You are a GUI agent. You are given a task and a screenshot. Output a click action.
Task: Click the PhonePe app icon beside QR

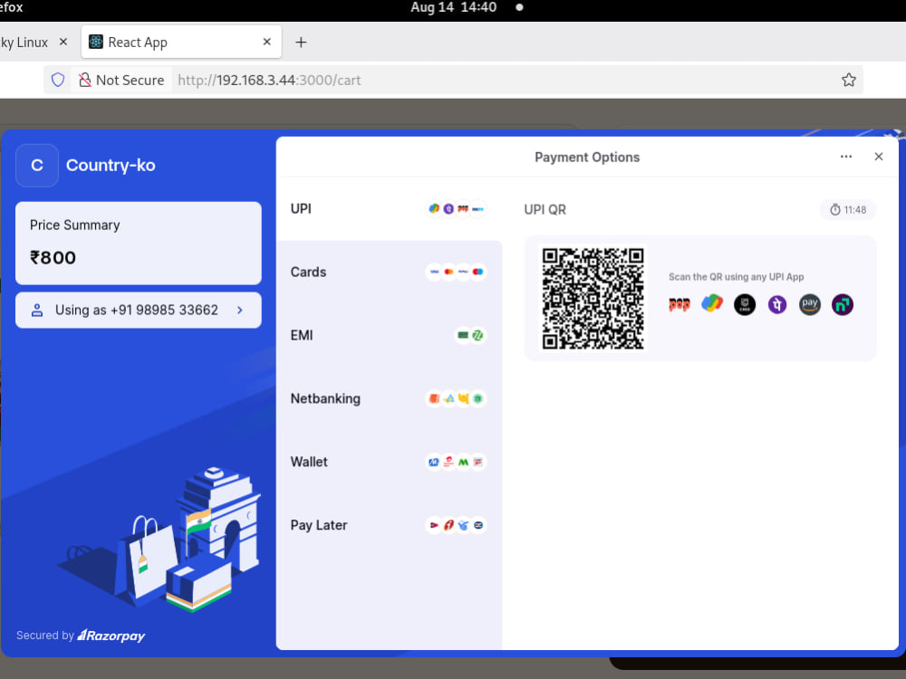(x=777, y=304)
